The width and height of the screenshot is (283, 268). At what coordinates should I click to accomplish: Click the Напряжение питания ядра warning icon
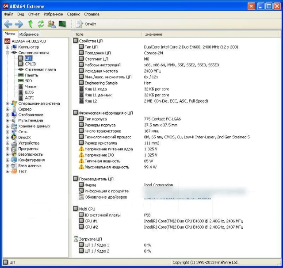point(81,149)
